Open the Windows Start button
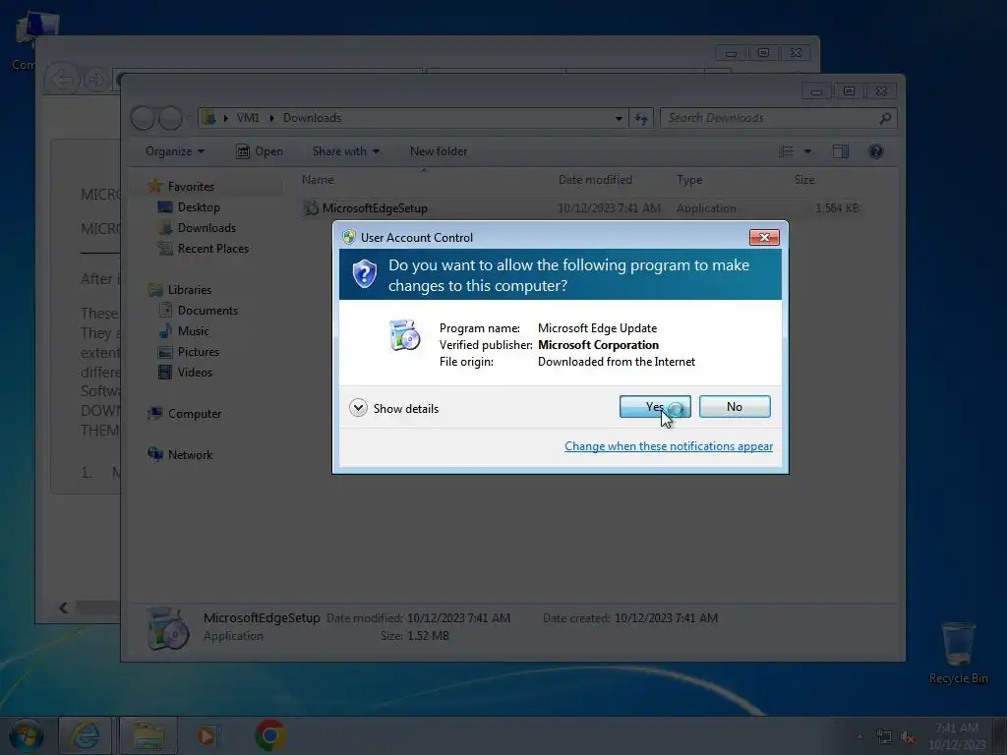 click(25, 735)
